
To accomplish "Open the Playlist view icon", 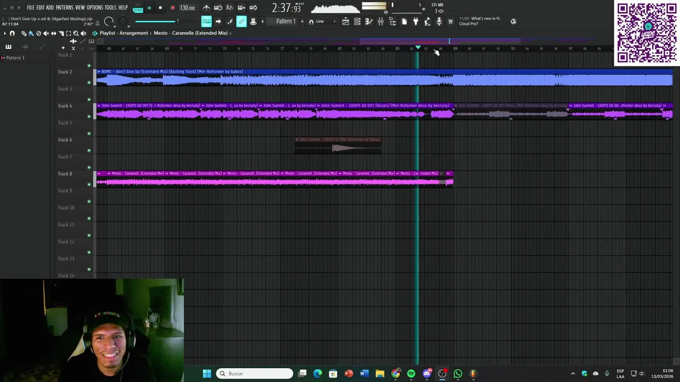I will [x=345, y=21].
